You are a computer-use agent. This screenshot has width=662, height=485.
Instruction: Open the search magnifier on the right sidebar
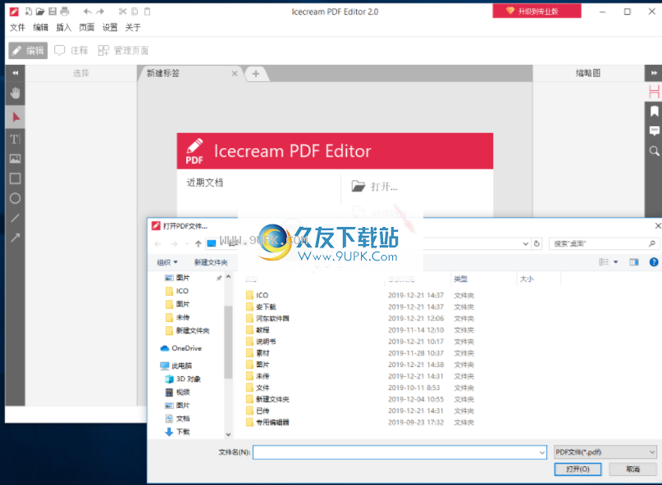pyautogui.click(x=654, y=151)
